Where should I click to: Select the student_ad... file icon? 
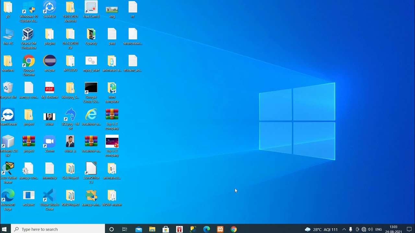point(133,61)
